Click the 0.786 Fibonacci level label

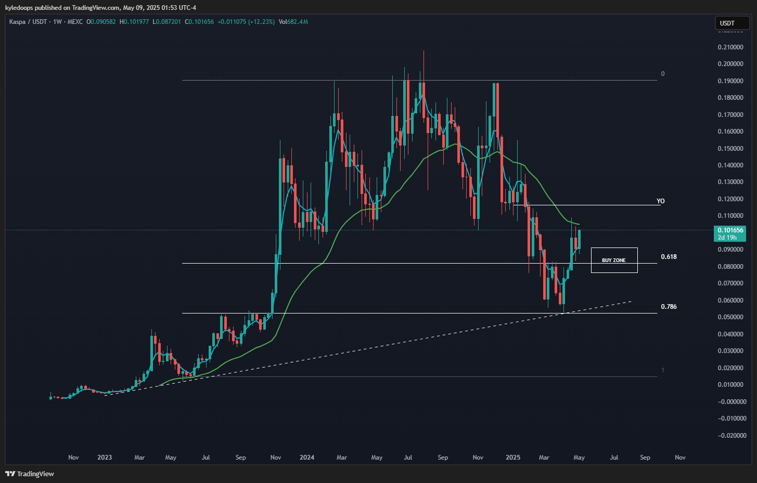tap(669, 307)
